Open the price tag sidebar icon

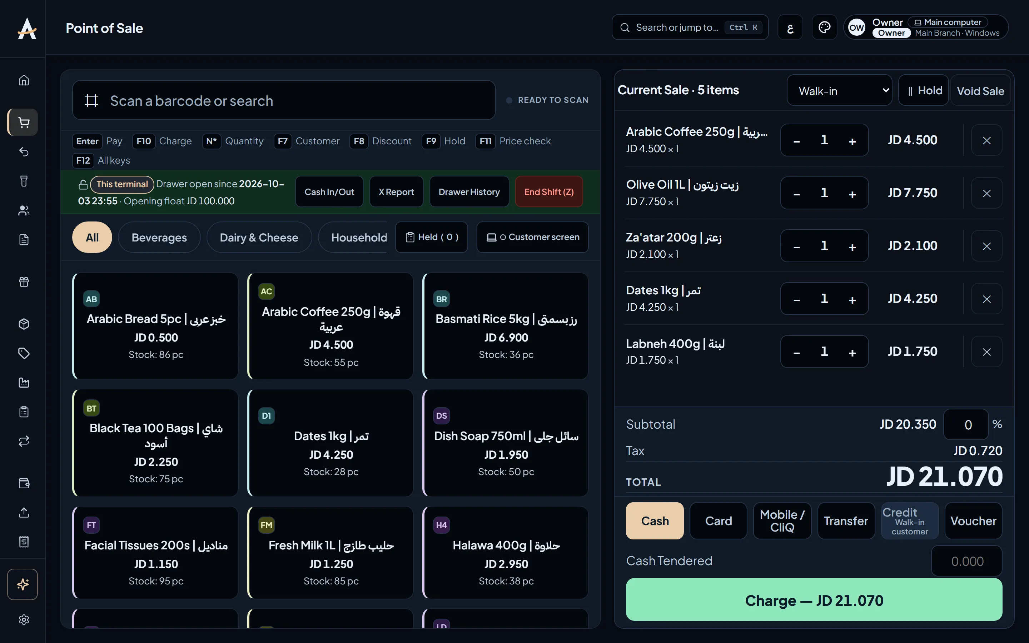24,353
